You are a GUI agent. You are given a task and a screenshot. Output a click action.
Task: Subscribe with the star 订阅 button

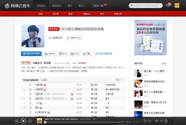coord(74,38)
